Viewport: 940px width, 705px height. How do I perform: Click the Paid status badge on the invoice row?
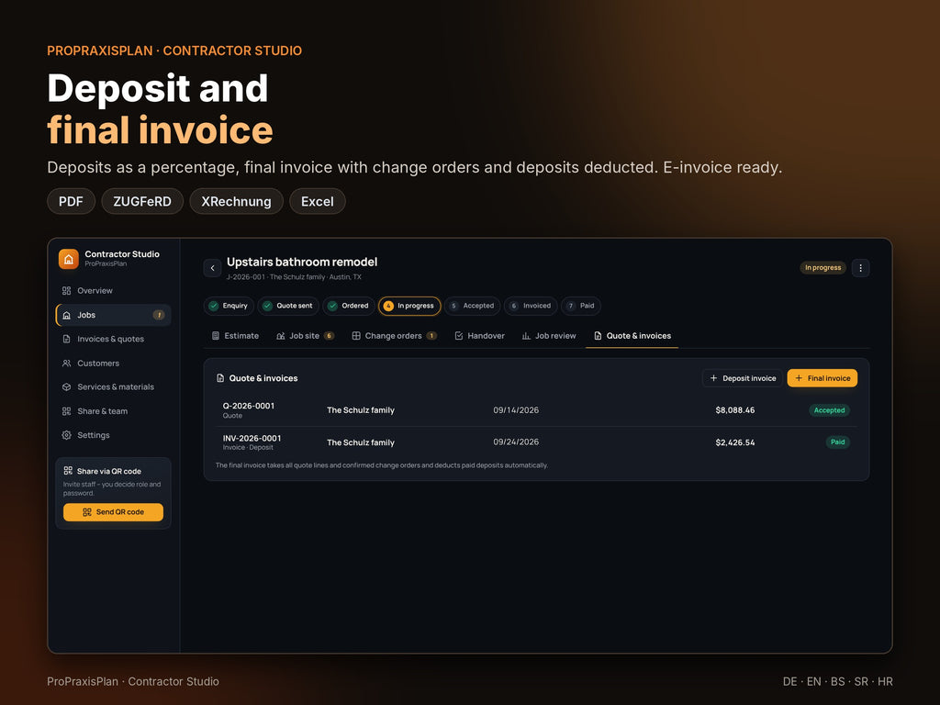click(837, 442)
